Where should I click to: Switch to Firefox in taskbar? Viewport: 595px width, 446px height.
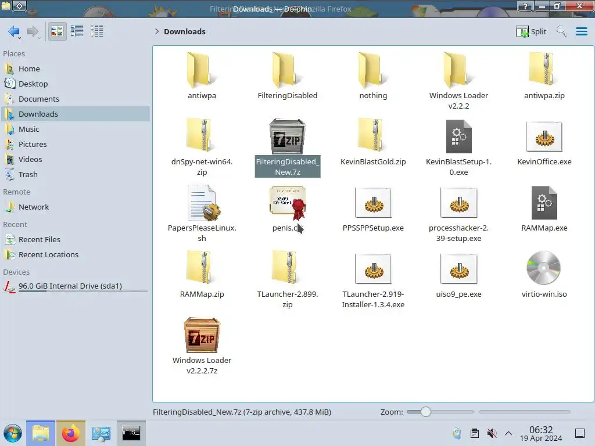(70, 433)
